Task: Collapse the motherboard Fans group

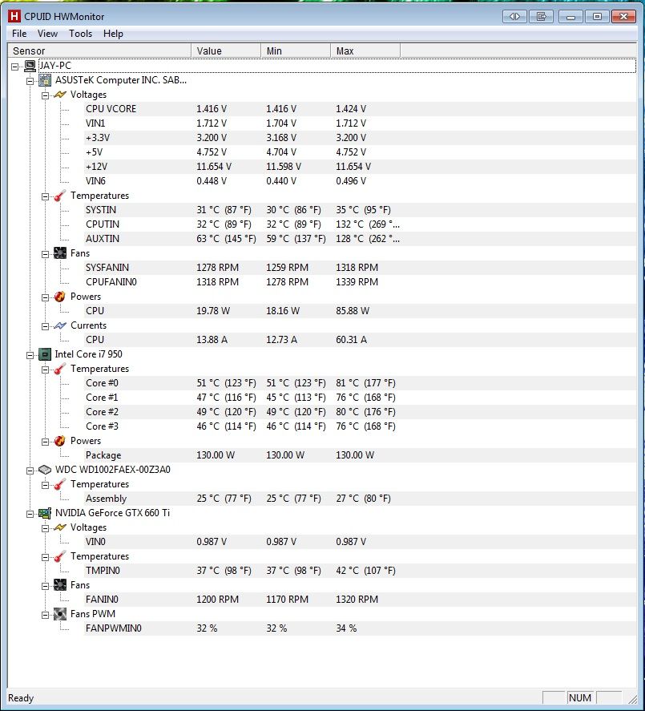Action: point(46,254)
